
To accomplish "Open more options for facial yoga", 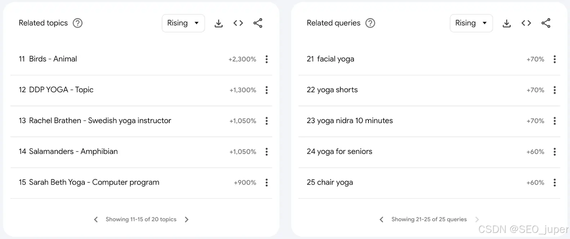I will pyautogui.click(x=555, y=59).
